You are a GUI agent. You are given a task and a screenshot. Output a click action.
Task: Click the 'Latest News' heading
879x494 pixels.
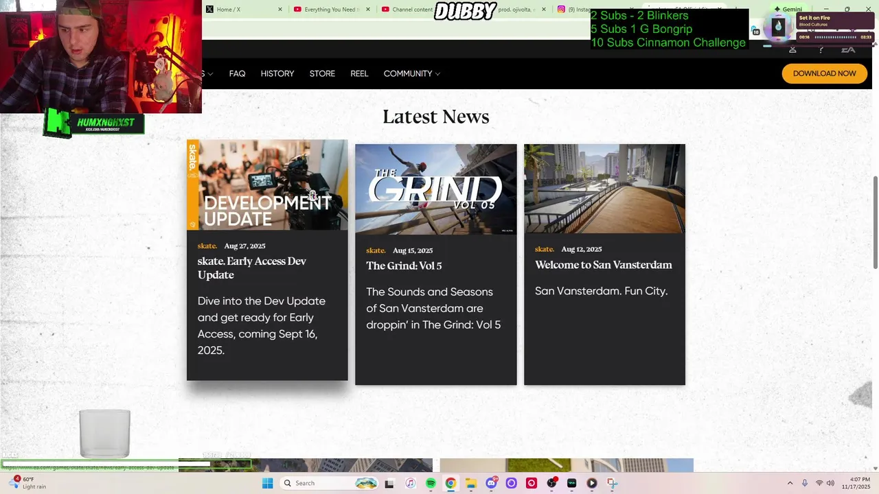click(436, 117)
